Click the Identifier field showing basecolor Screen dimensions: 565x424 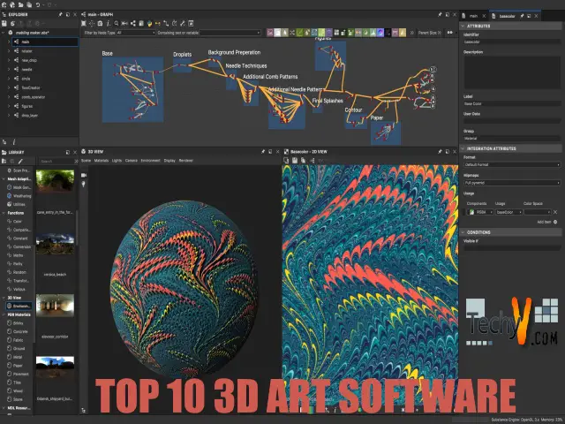click(512, 42)
